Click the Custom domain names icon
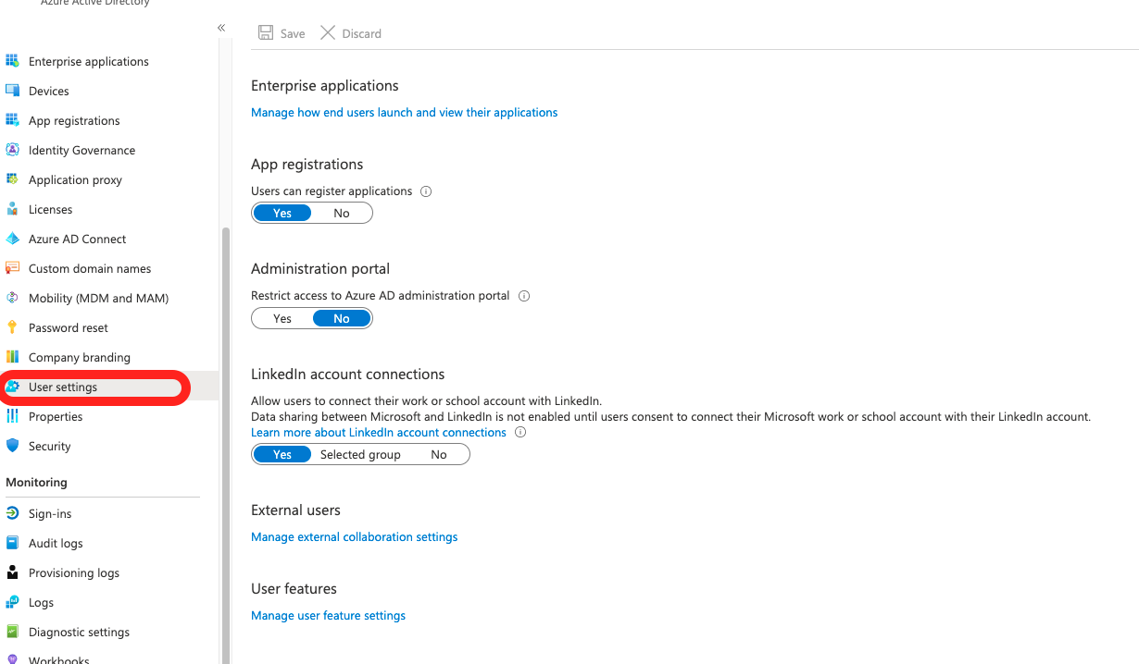The height and width of the screenshot is (664, 1139). 12,268
